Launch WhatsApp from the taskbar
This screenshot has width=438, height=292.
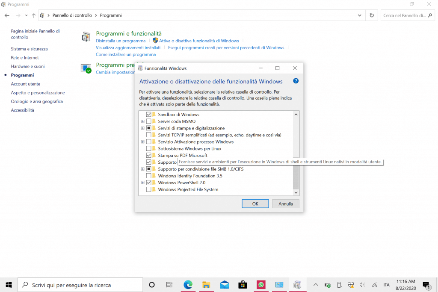pyautogui.click(x=261, y=285)
